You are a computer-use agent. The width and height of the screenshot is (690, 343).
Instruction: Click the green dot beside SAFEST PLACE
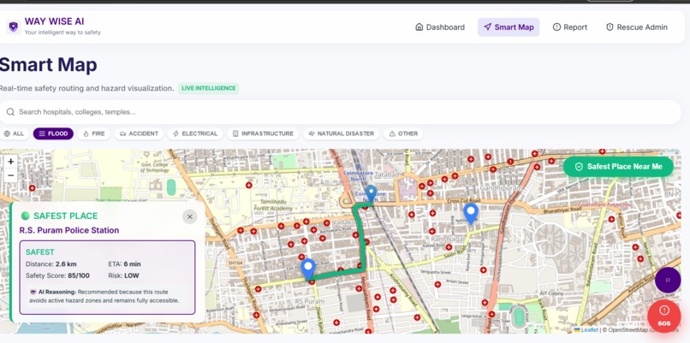(x=26, y=216)
